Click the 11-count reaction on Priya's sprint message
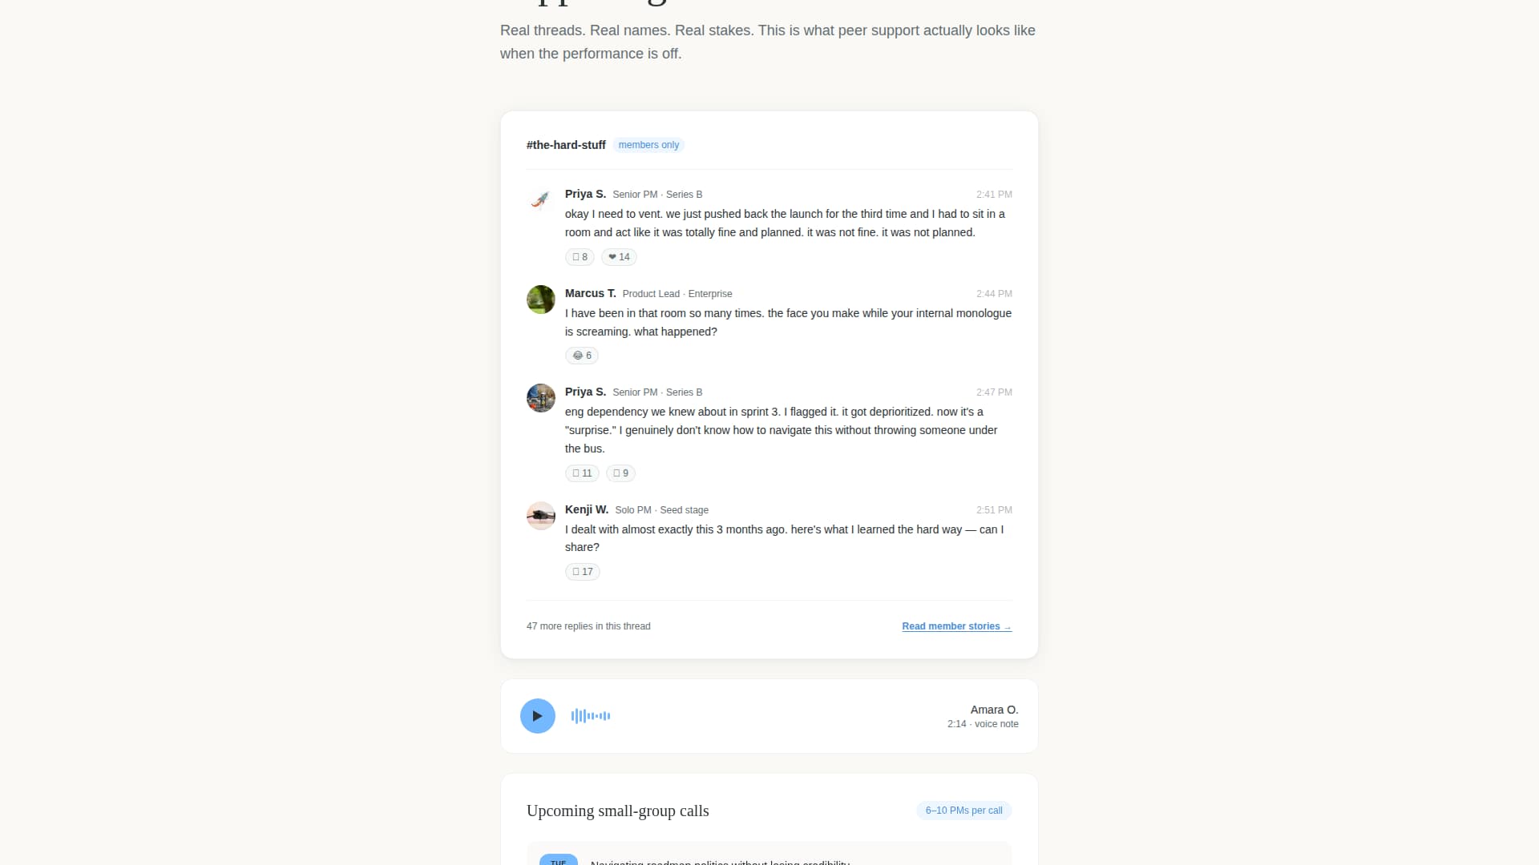This screenshot has height=865, width=1539. (x=581, y=473)
